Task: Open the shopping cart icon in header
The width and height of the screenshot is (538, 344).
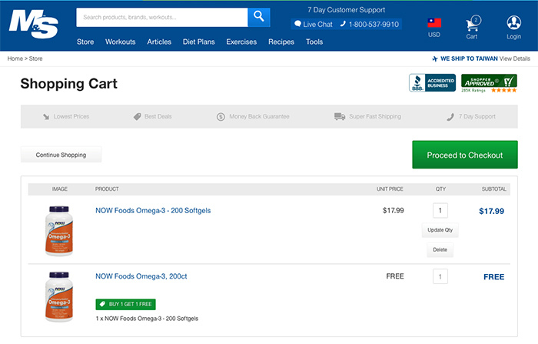Action: tap(473, 23)
